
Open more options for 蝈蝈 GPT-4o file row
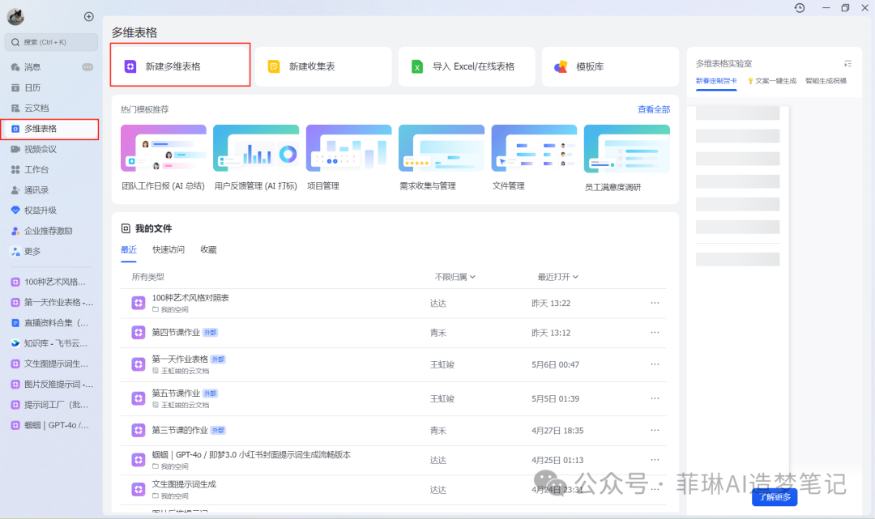tap(655, 460)
